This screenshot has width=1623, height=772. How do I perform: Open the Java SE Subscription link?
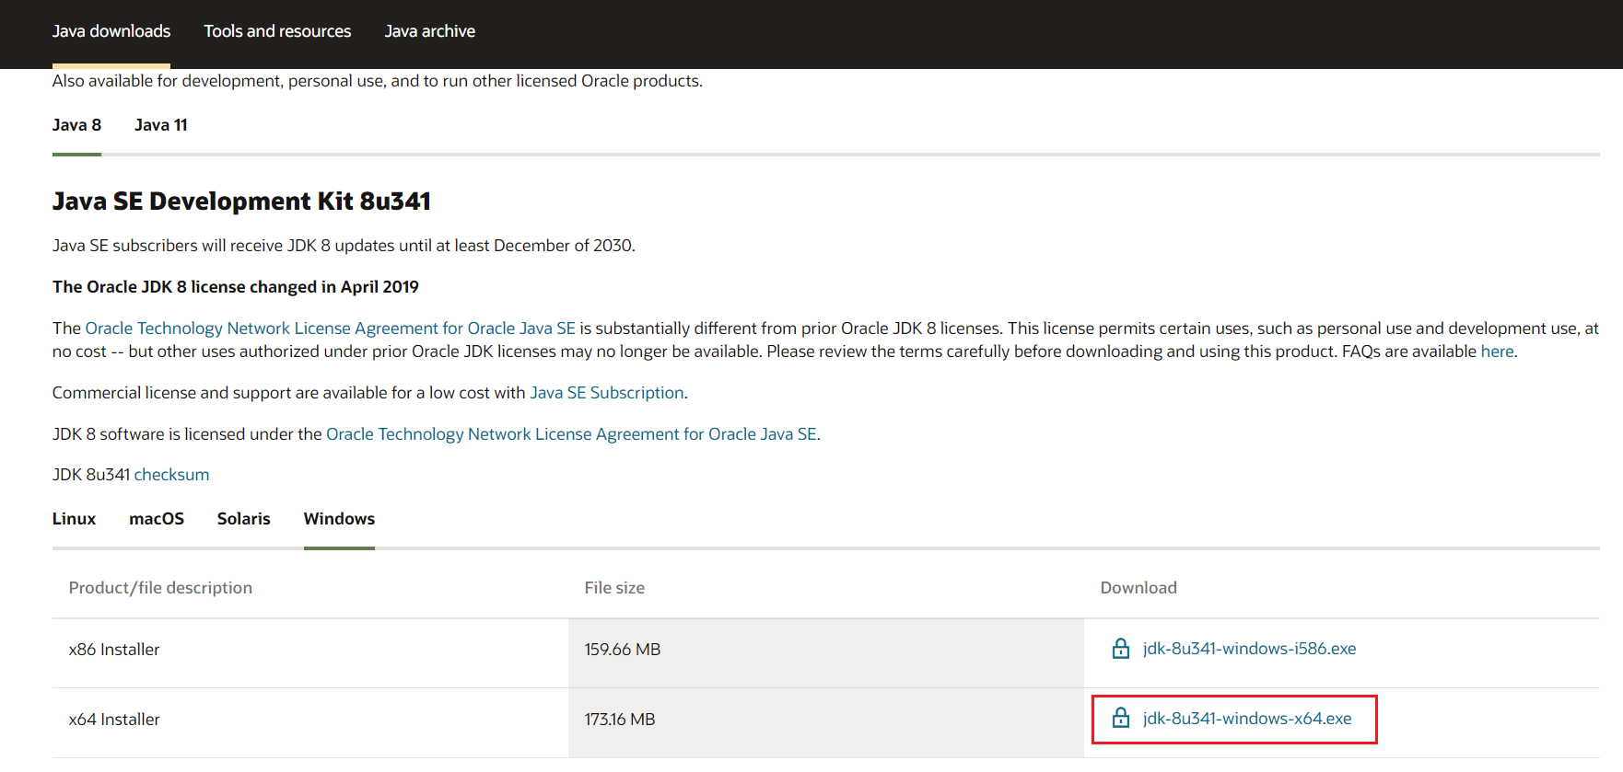(606, 393)
